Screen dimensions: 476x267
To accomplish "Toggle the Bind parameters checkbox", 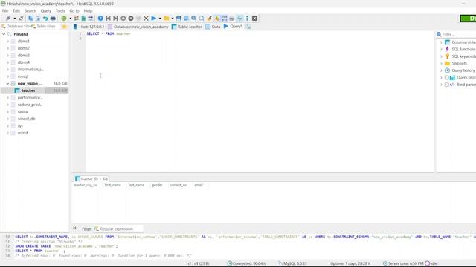I will click(x=447, y=85).
